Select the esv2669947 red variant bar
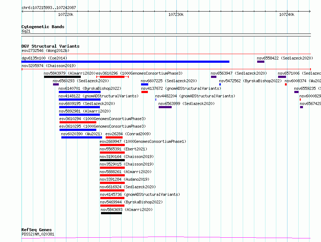The height and width of the screenshot is (242, 321). coord(113,145)
